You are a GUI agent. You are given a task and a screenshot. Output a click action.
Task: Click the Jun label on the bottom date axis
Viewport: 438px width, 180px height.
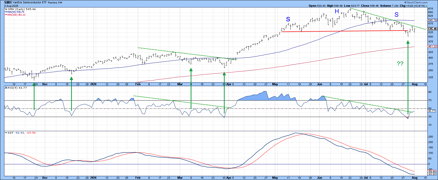(x=320, y=178)
